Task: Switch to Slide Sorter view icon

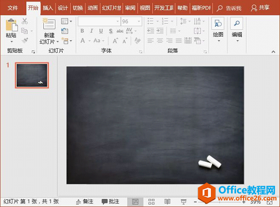Action: point(151,201)
